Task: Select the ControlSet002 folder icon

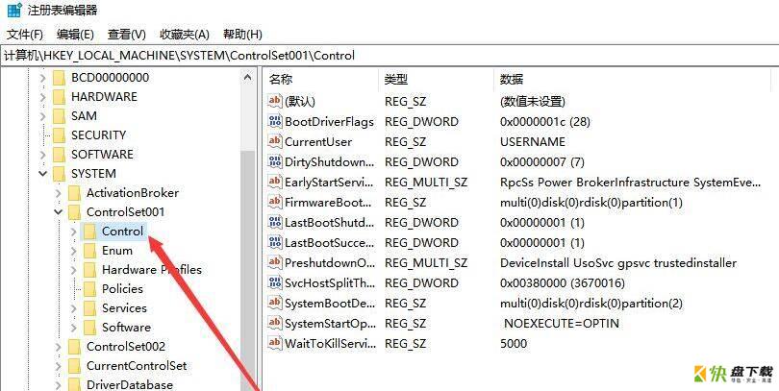Action: click(x=74, y=347)
